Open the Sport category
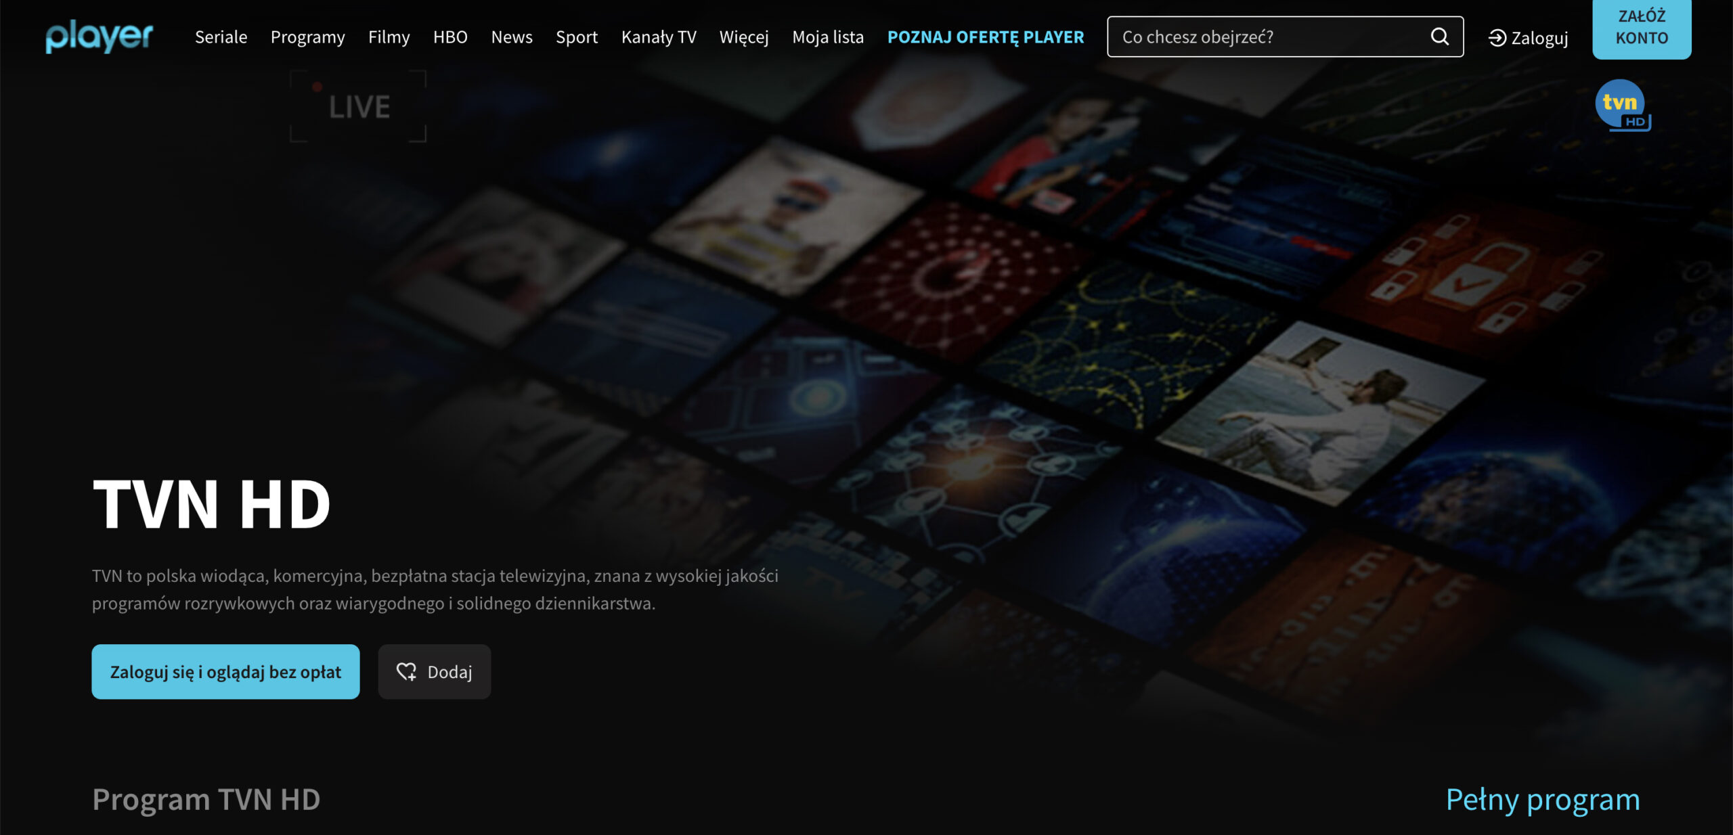 (576, 37)
